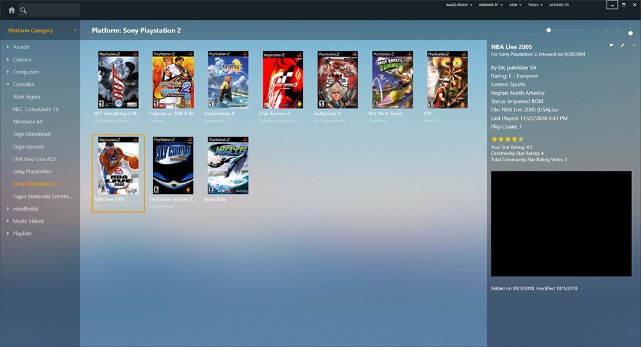641x347 pixels.
Task: Click the Handhelds label in sidebar
Action: click(26, 209)
